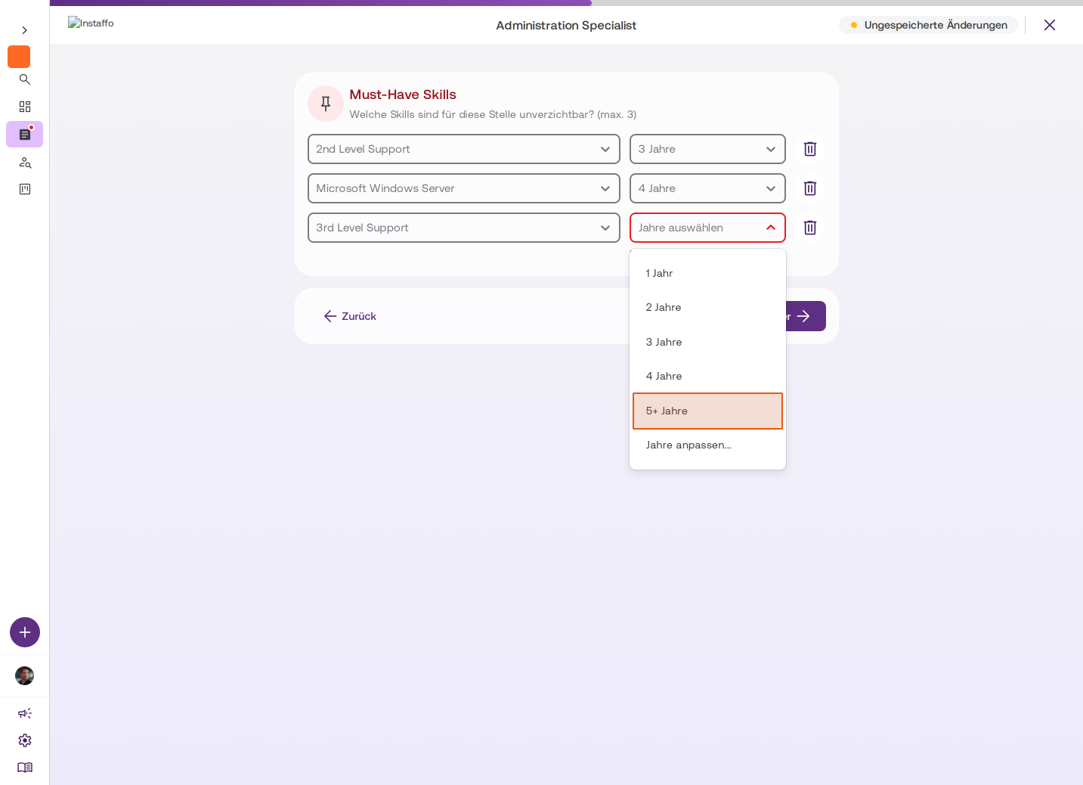Open the announcements megaphone icon
The height and width of the screenshot is (785, 1083).
click(x=25, y=713)
